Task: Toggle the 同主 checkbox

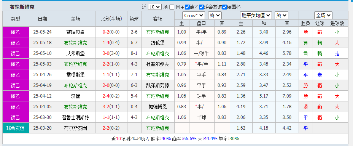Action: [172, 7]
